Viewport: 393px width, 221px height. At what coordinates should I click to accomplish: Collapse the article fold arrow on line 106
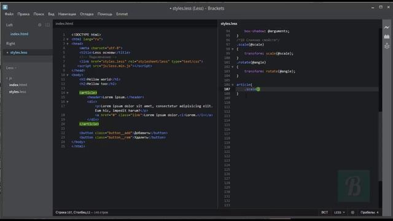(x=233, y=85)
